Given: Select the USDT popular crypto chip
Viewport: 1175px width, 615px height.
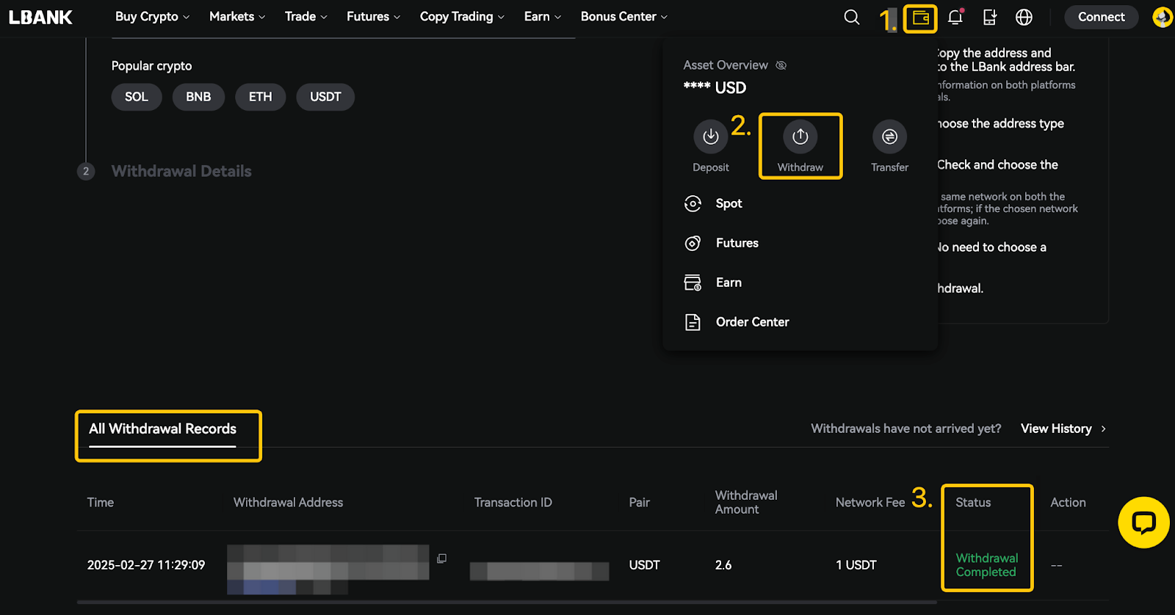Looking at the screenshot, I should 325,97.
